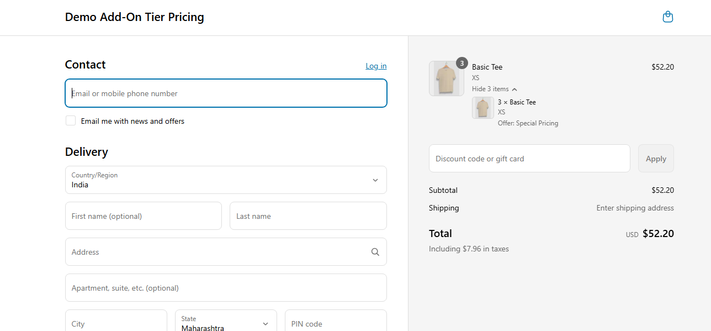Click into the Address text field
This screenshot has width=711, height=331.
(215, 252)
